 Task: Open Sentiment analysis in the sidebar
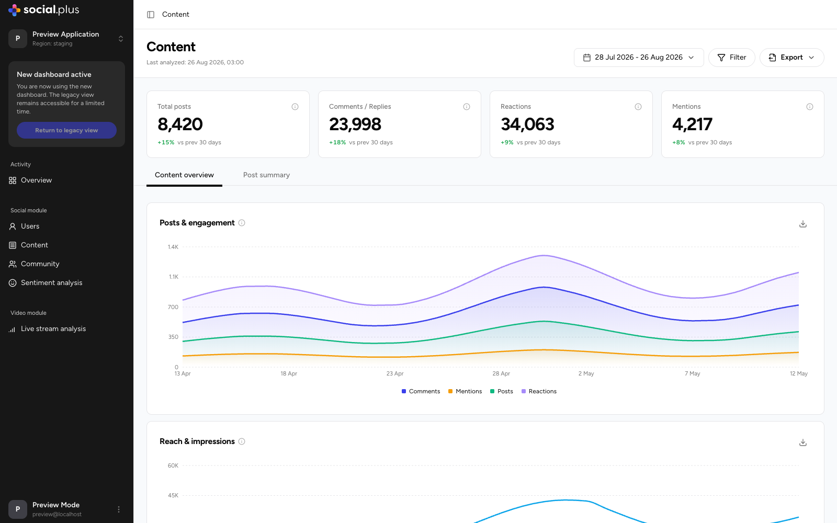pos(66,283)
